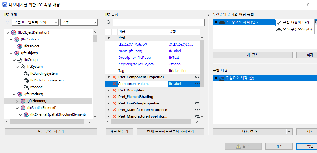Screen dimensions: 317x153
Task: Click link icon on Pset_Component Properties row
Action: coord(197,77)
